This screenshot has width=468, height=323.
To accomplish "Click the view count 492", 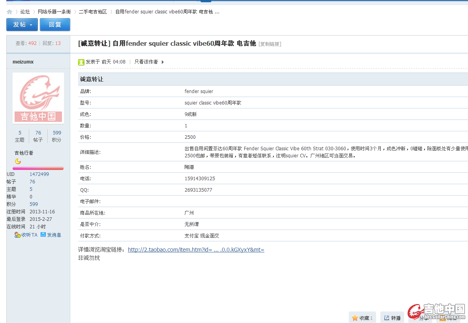I will [x=32, y=43].
